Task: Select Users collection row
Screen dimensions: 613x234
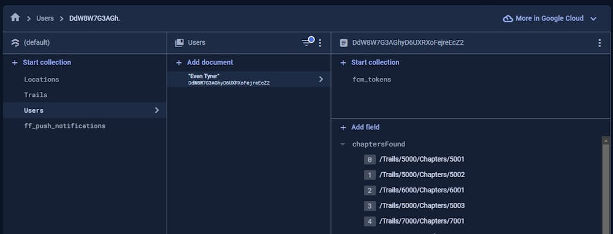Action: [x=85, y=110]
